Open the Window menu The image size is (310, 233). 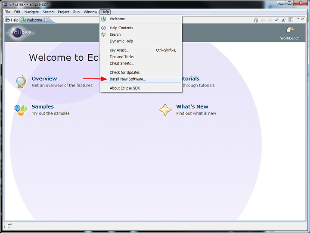tap(90, 12)
